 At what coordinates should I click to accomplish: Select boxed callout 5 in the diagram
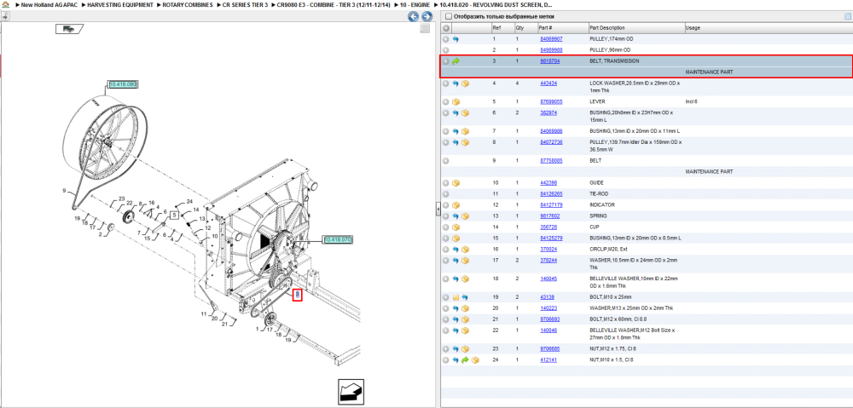(175, 215)
